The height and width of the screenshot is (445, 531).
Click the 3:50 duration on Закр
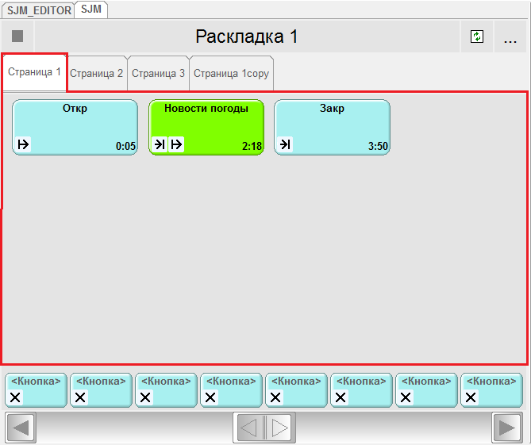pyautogui.click(x=378, y=146)
